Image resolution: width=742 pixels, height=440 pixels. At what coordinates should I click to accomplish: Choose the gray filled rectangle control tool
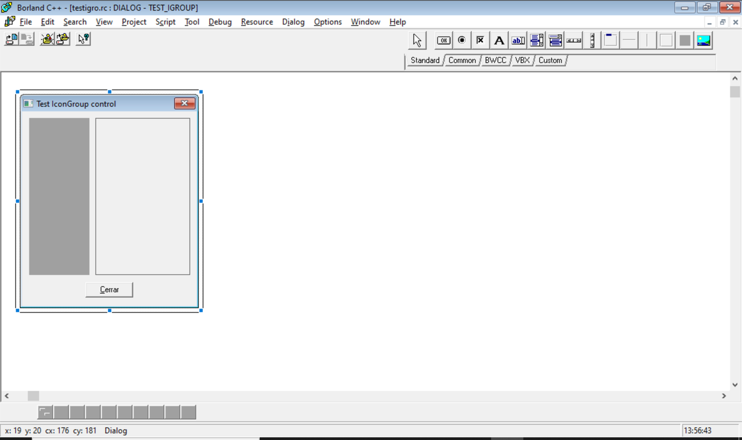[685, 41]
